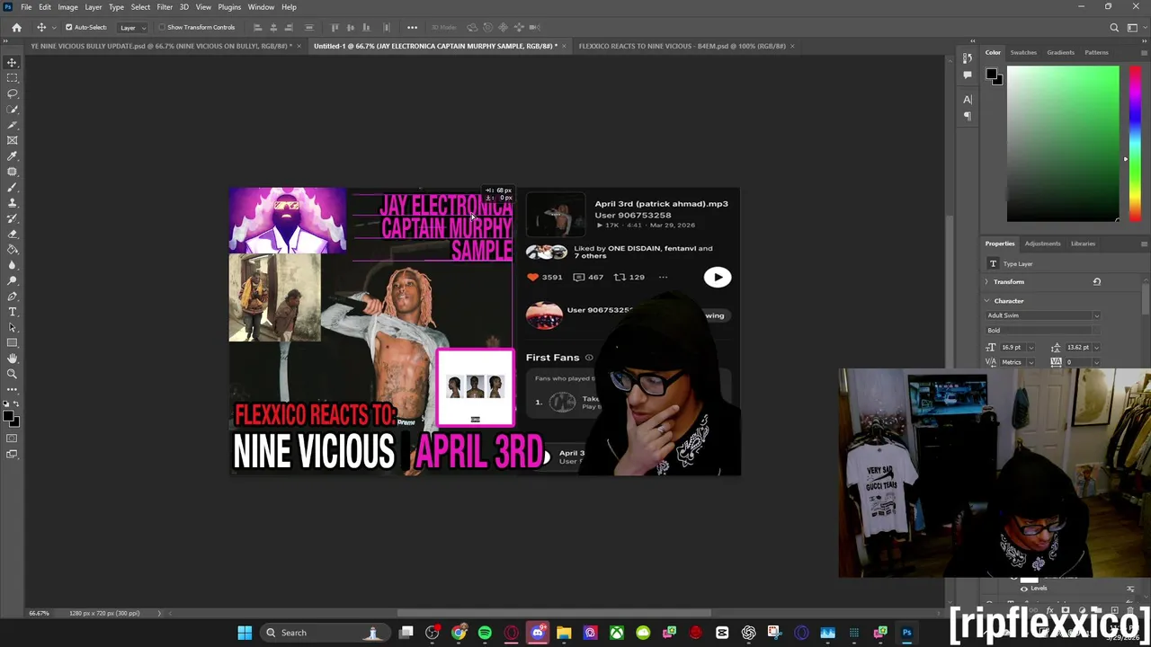Toggle Quick Mask mode
Viewport: 1151px width, 647px height.
(13, 439)
